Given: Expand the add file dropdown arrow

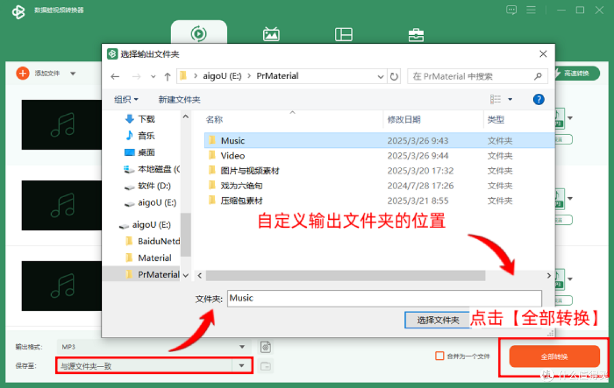Looking at the screenshot, I should pos(73,73).
